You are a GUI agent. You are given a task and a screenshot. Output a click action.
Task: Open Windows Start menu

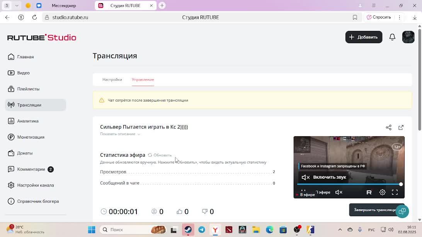pyautogui.click(x=92, y=230)
